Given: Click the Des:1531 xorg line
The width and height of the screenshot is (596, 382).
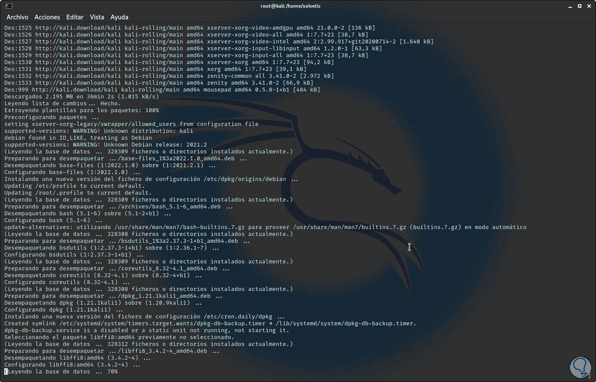Looking at the screenshot, I should coord(155,69).
